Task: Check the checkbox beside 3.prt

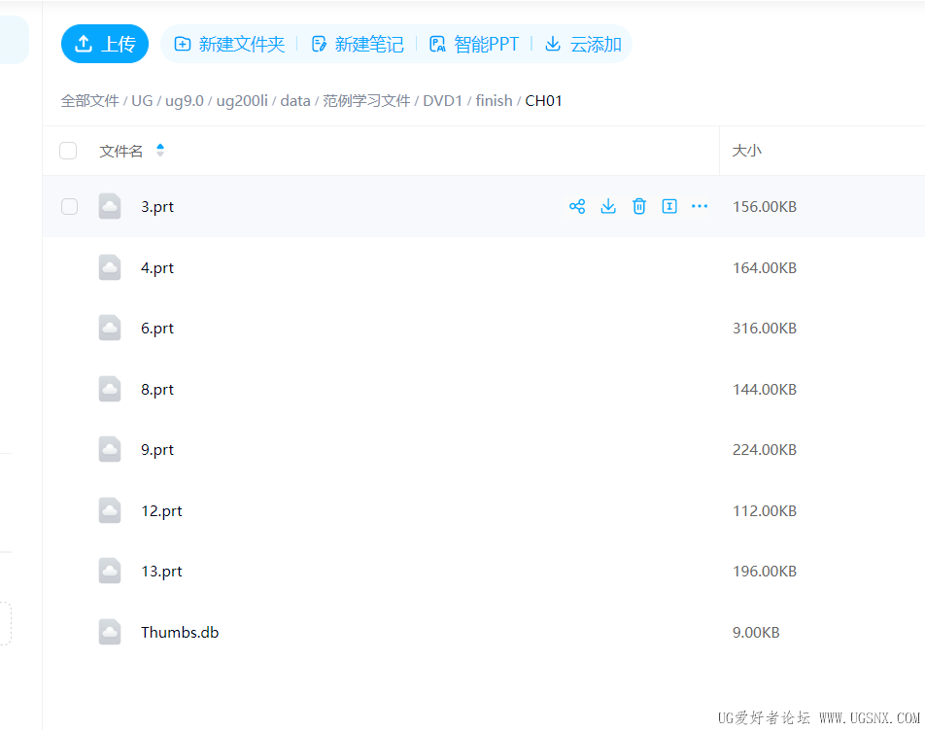Action: 69,206
